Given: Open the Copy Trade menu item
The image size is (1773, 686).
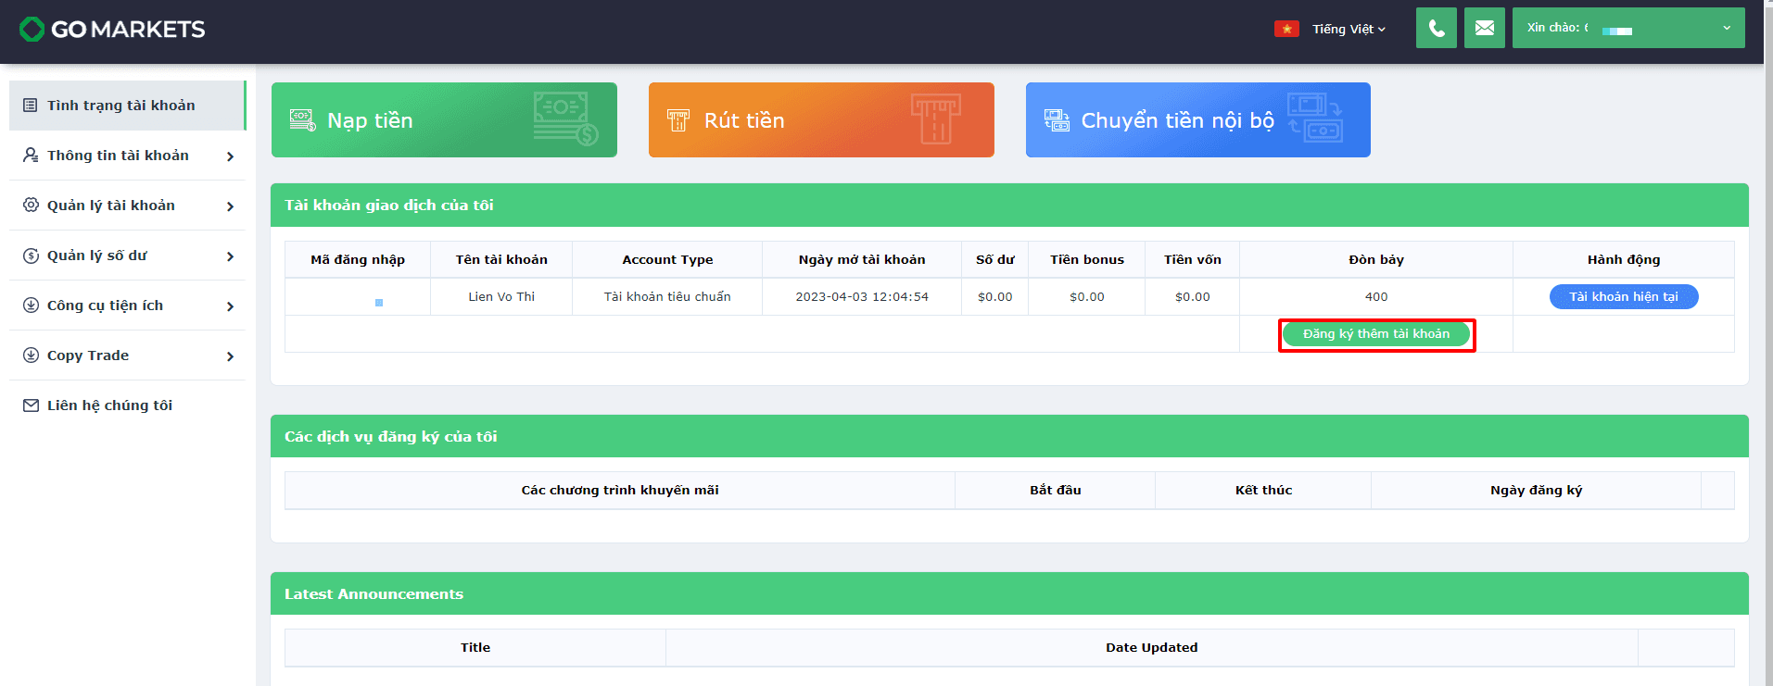Looking at the screenshot, I should (x=127, y=355).
